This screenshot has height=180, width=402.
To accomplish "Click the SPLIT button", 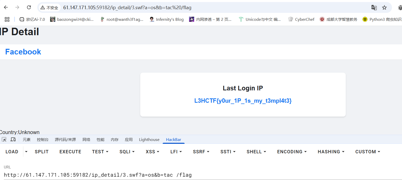I will coord(42,152).
